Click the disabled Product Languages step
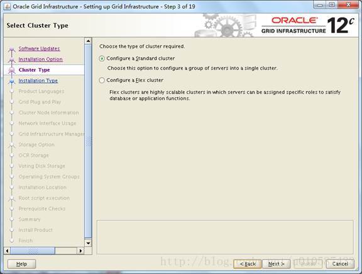 [41, 91]
